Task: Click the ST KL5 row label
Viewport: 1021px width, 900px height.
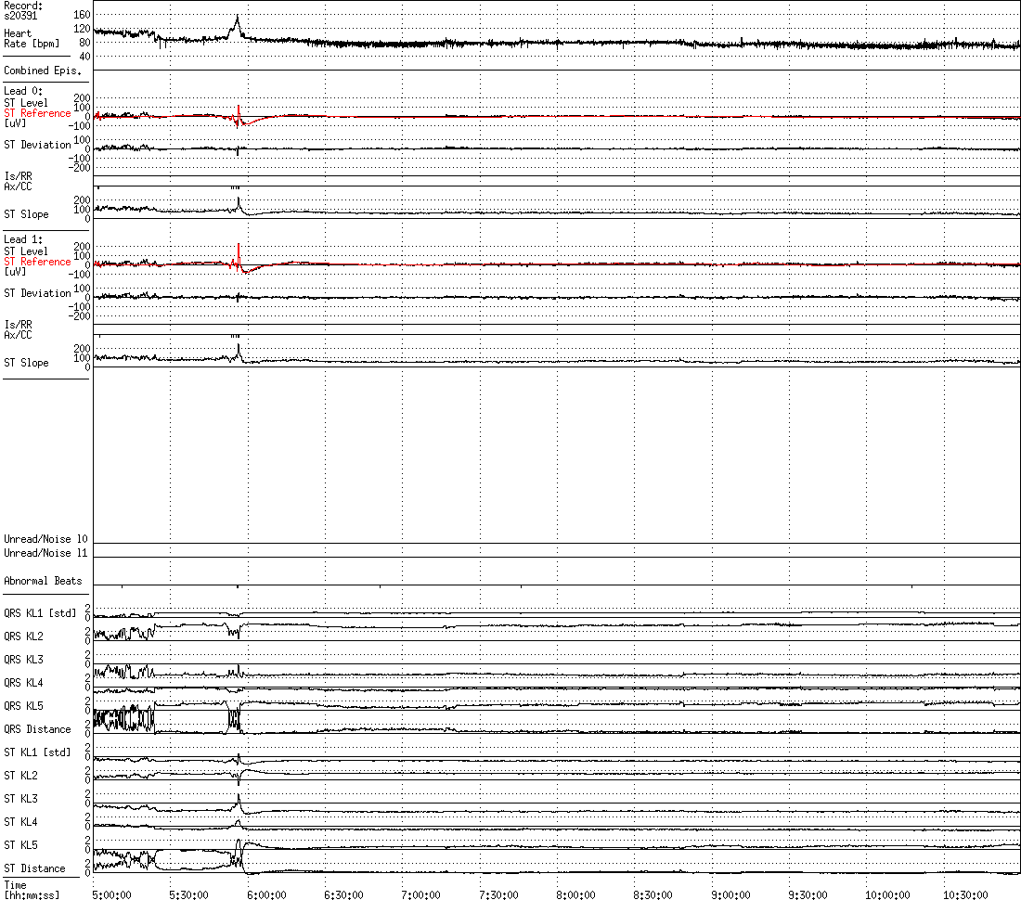Action: coord(21,845)
